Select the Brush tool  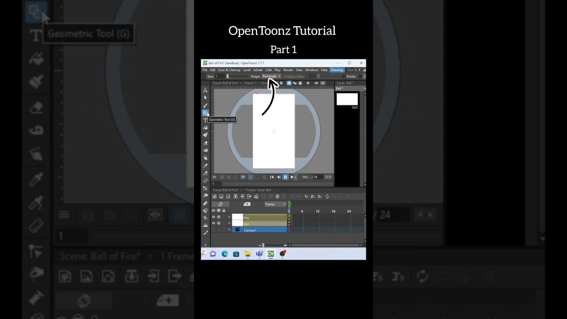206,105
